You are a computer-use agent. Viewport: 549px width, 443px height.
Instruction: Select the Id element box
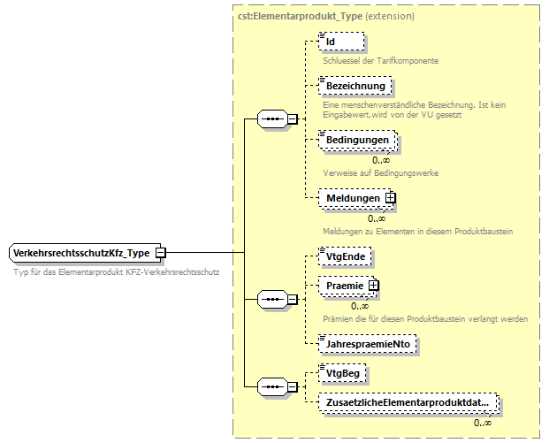click(x=341, y=42)
